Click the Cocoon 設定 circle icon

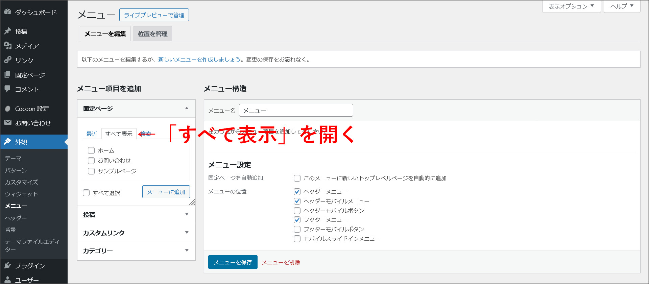pos(7,109)
